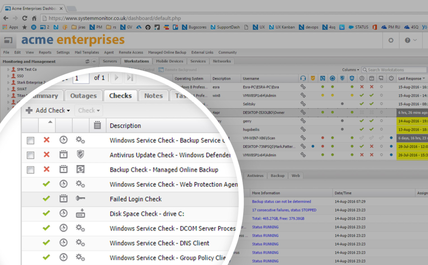Expand the Stark Enterprise tree node
This screenshot has height=265, width=428.
point(9,82)
